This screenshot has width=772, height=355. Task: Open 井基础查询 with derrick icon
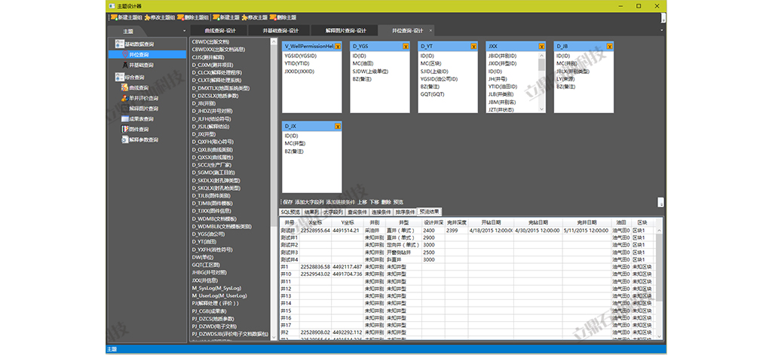[x=137, y=65]
